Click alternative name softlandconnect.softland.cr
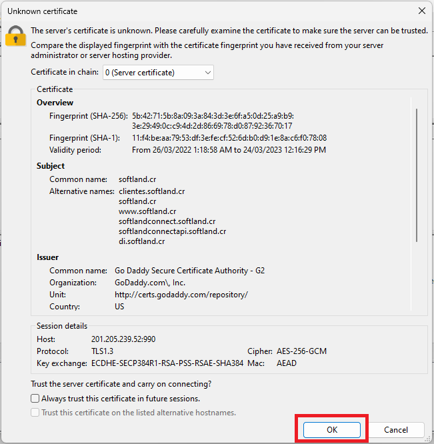 tap(167, 221)
